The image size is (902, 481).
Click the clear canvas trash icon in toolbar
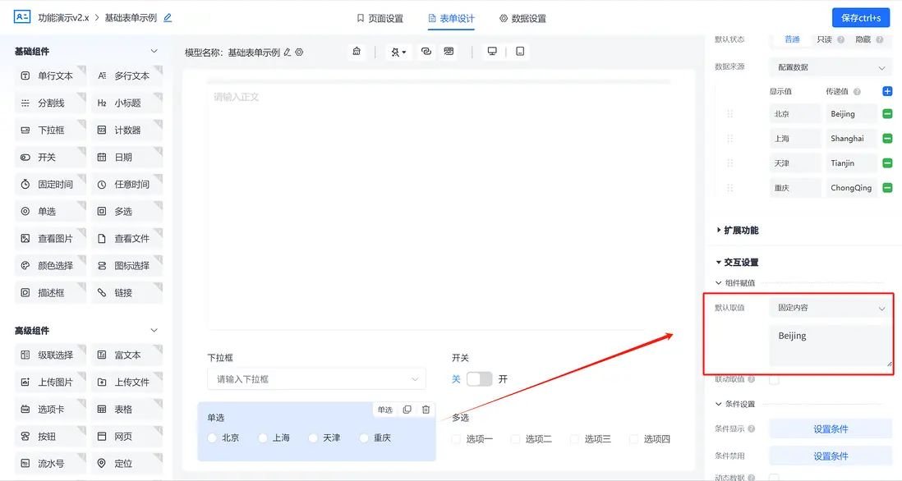pos(357,51)
